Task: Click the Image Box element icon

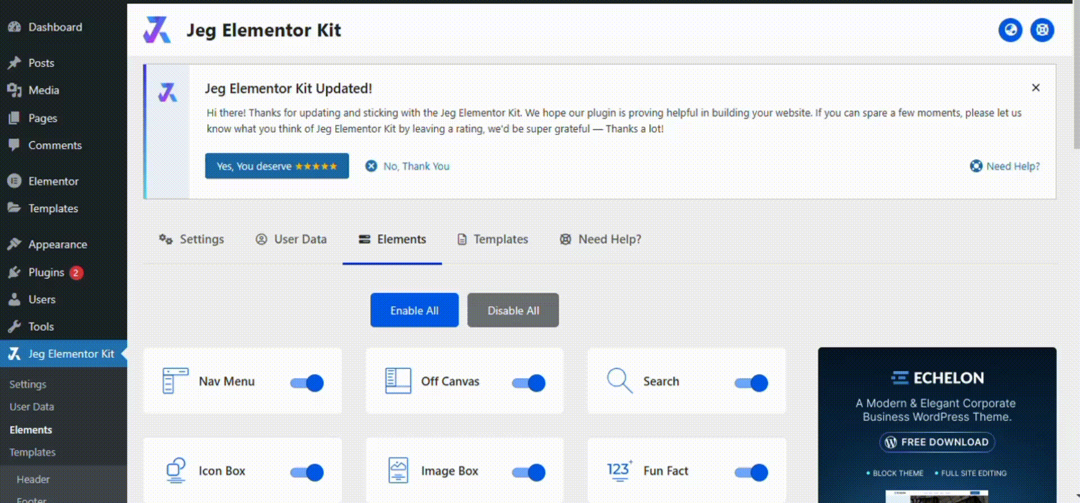Action: (x=398, y=470)
